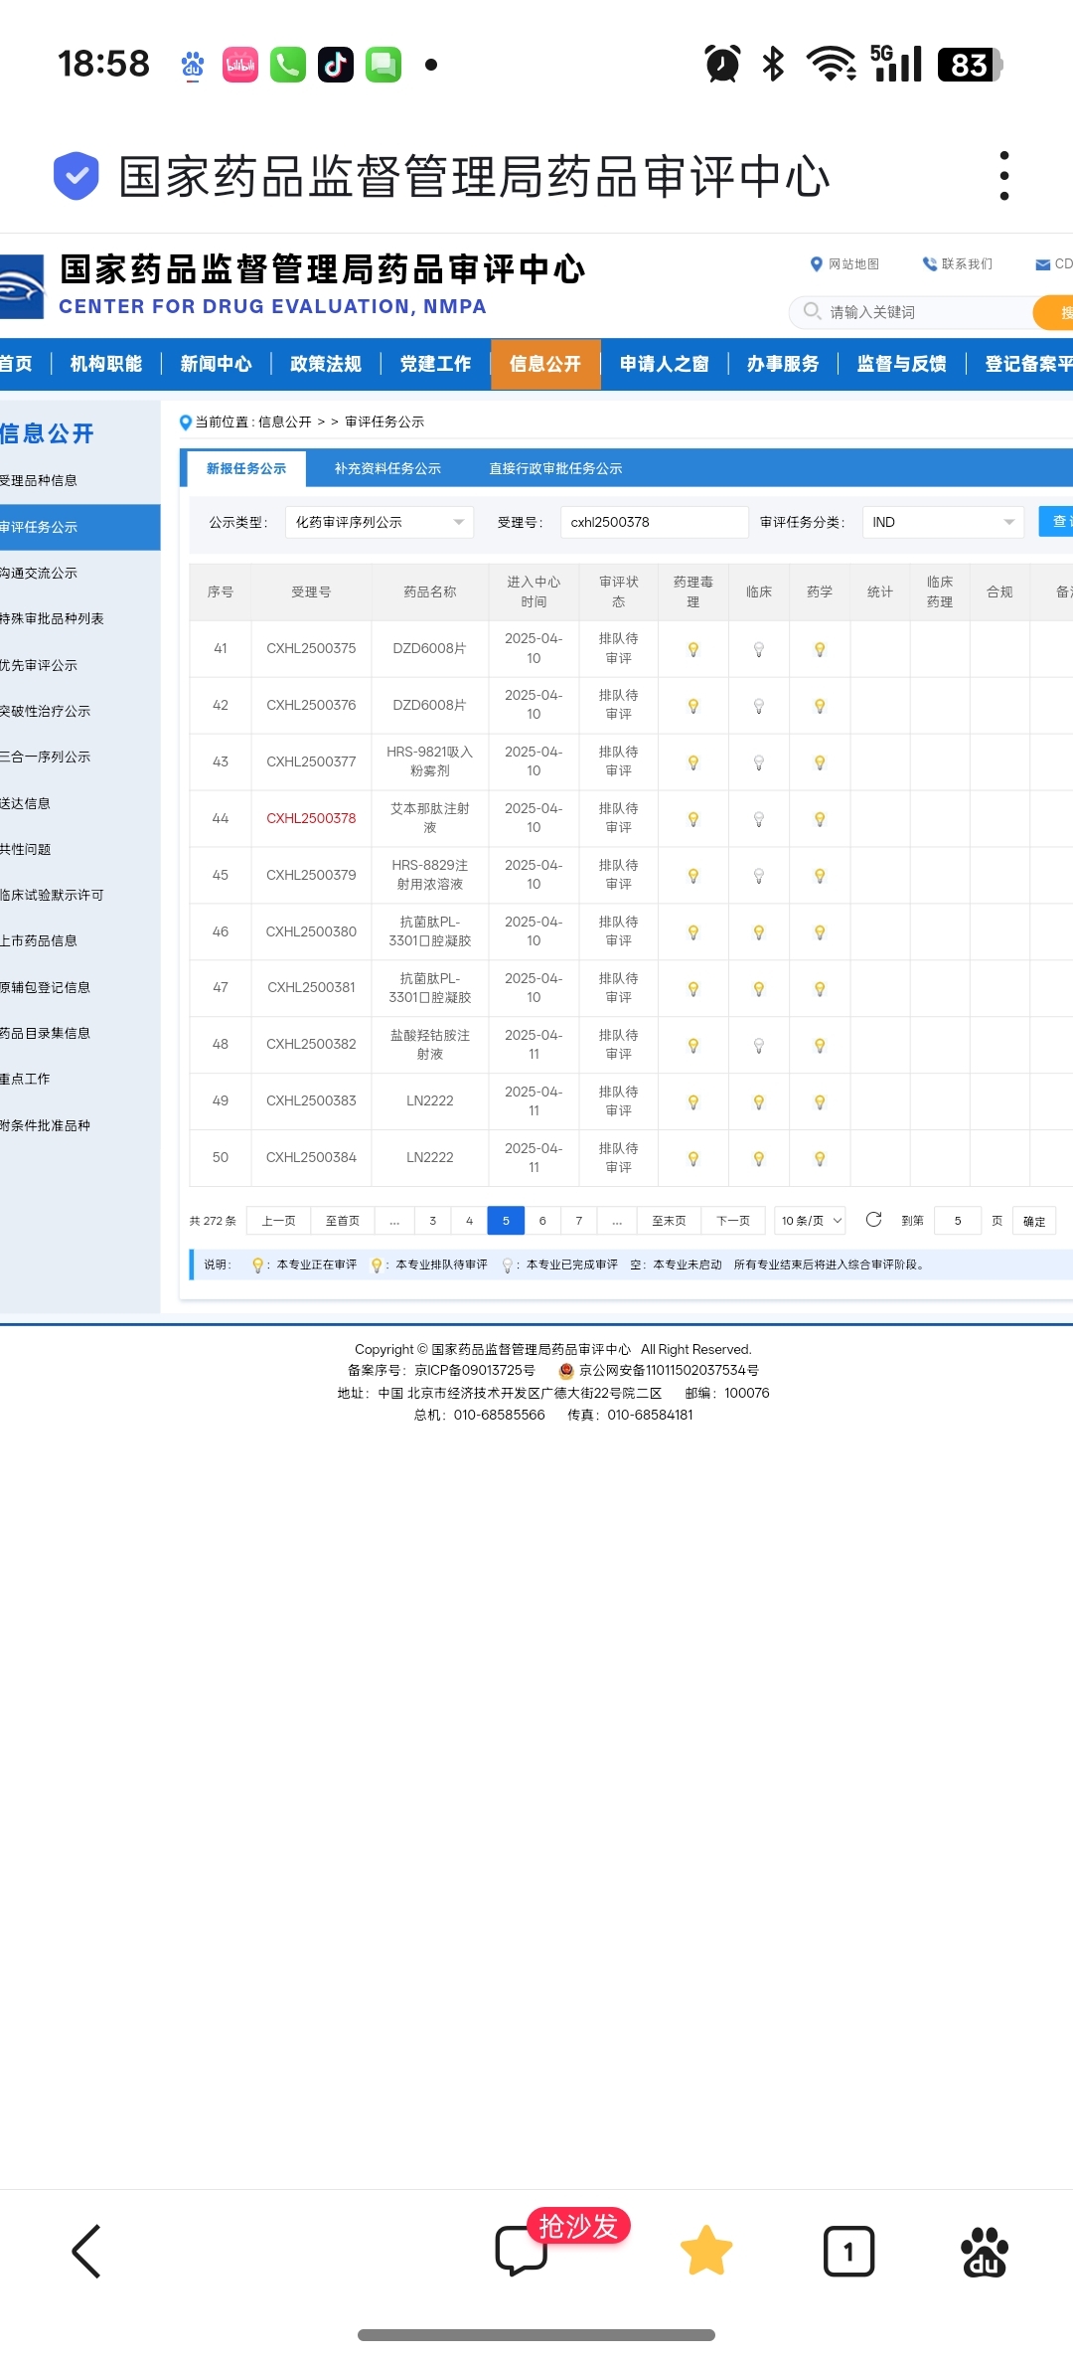Open the three-dot browser menu
Viewport: 1073px width, 2362px height.
[1004, 176]
